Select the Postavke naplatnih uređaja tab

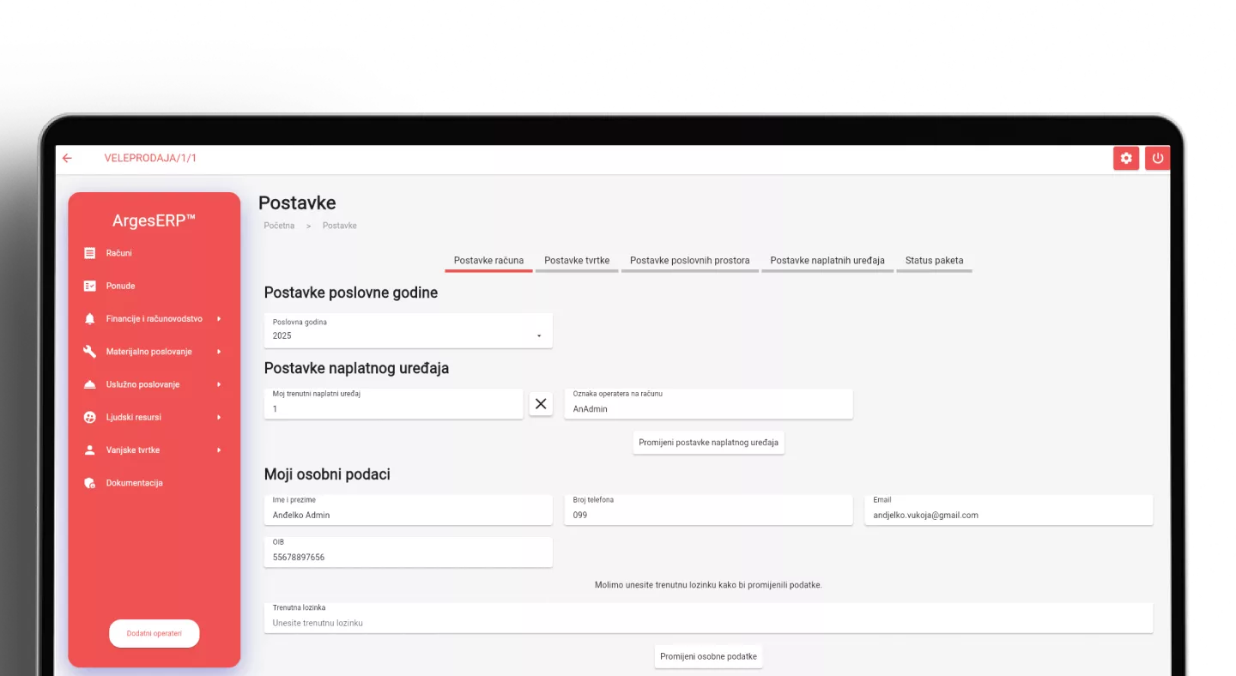point(827,261)
